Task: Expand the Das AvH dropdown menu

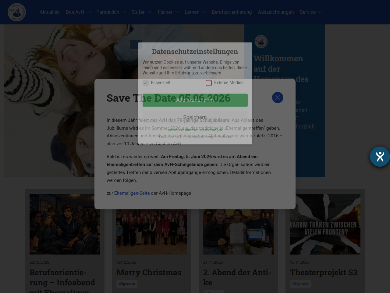Action: 78,12
